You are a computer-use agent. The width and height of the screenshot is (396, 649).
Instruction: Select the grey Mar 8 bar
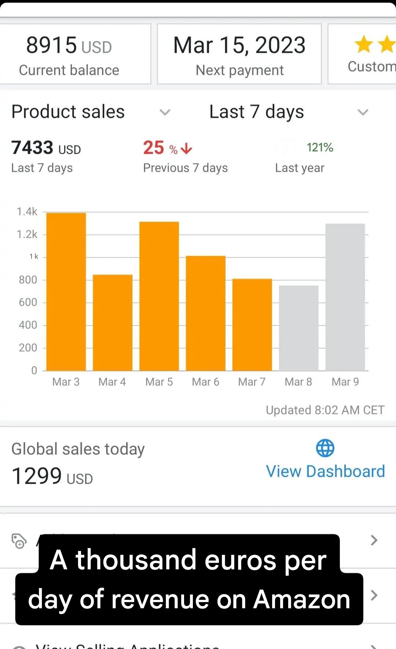coord(298,328)
